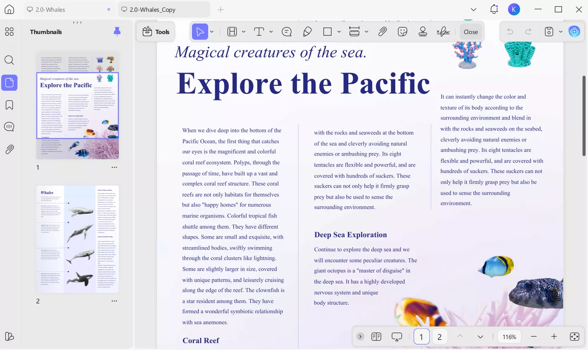Toggle the reading mode view button
Image resolution: width=588 pixels, height=350 pixels.
[x=376, y=337]
